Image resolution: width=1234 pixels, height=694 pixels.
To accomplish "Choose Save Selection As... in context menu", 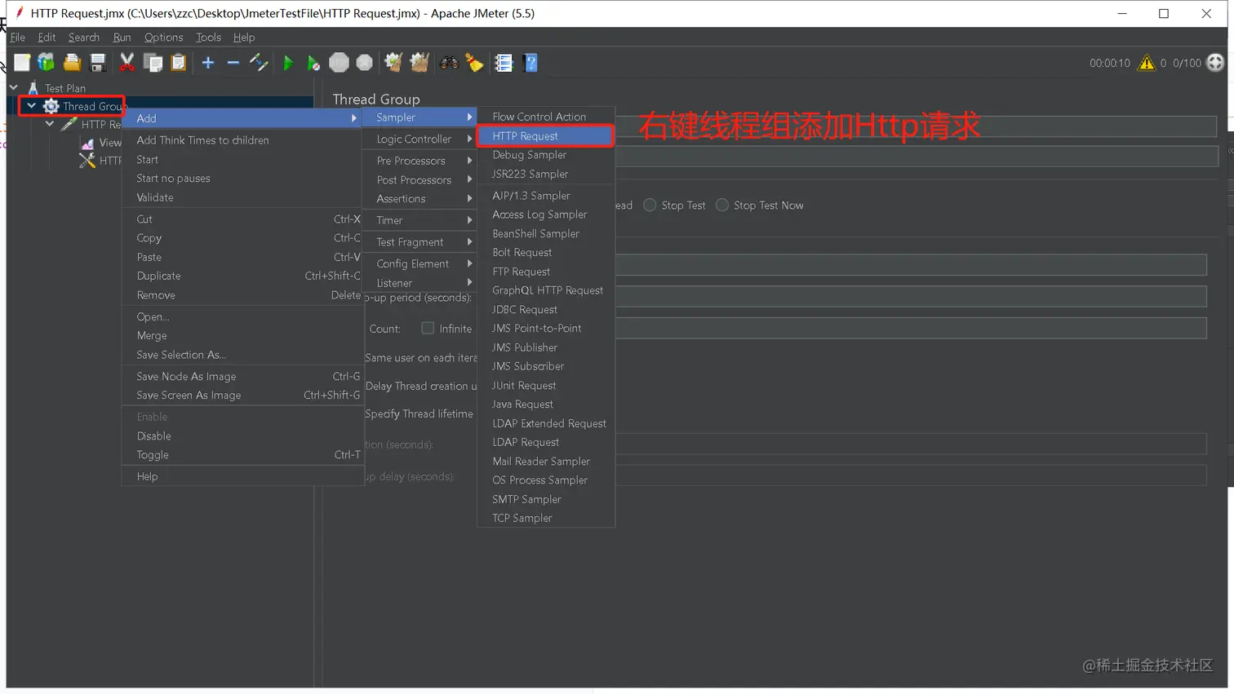I will click(242, 355).
